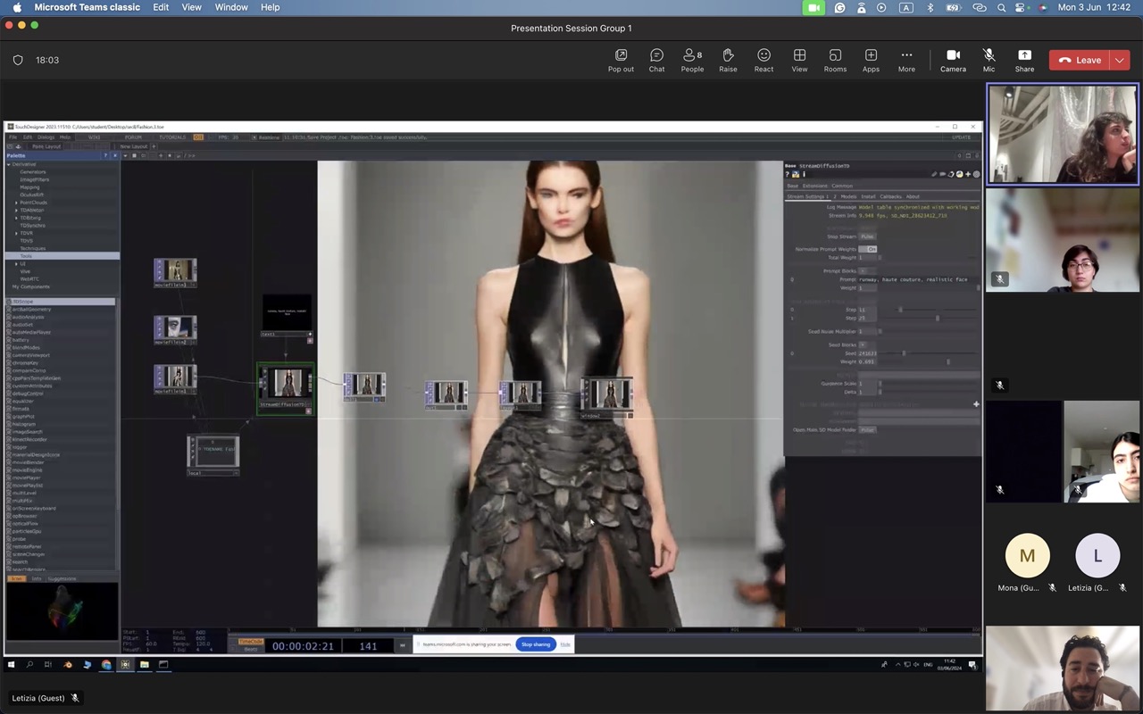Image resolution: width=1143 pixels, height=714 pixels.
Task: Click the Bluetooth icon in menu bar
Action: [930, 7]
